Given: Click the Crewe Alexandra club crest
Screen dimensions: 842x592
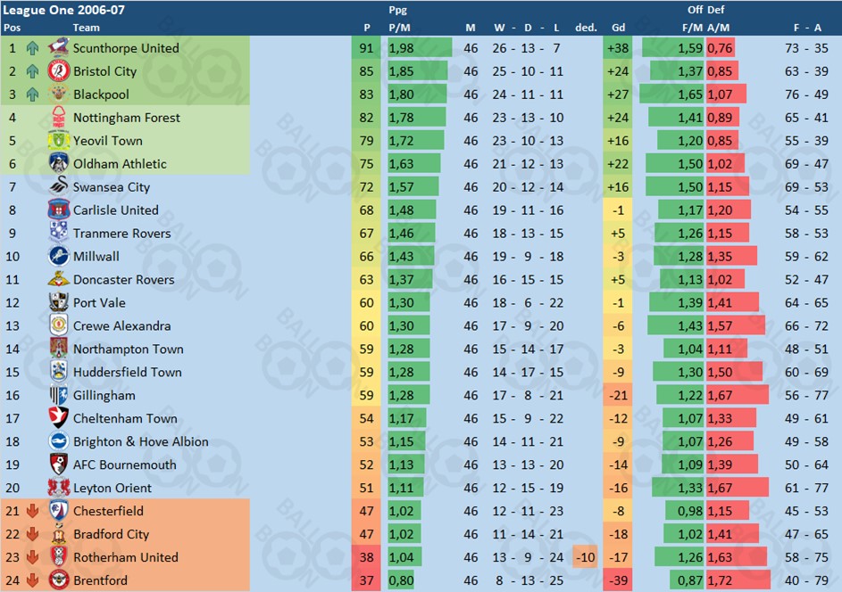Looking at the screenshot, I should (x=59, y=325).
